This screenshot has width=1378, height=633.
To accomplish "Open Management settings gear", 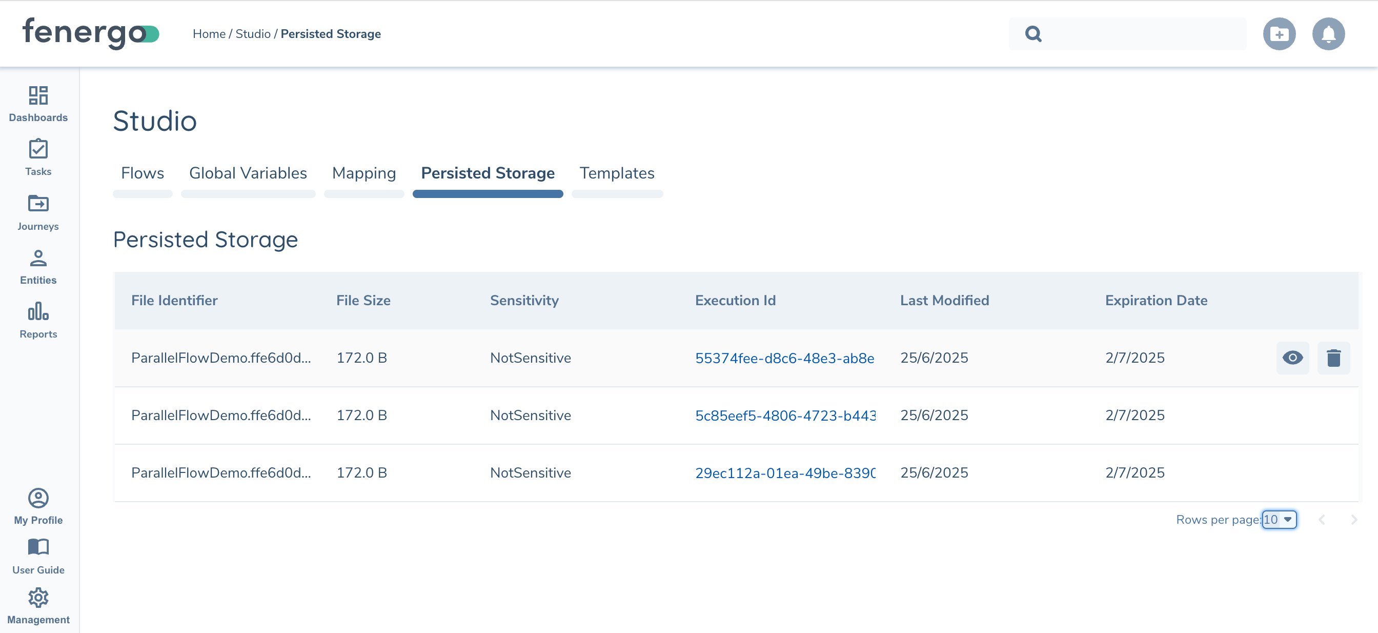I will (x=38, y=606).
